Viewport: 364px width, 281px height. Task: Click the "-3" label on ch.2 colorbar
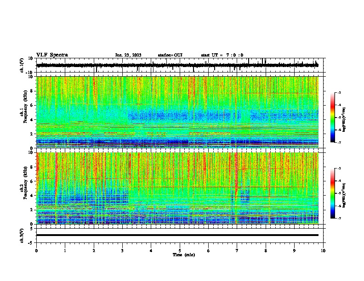pyautogui.click(x=339, y=169)
